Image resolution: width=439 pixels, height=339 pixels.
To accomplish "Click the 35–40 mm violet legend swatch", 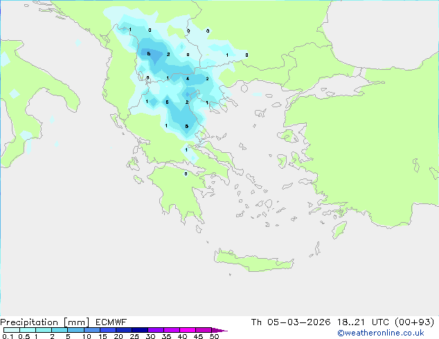I will coord(172,330).
